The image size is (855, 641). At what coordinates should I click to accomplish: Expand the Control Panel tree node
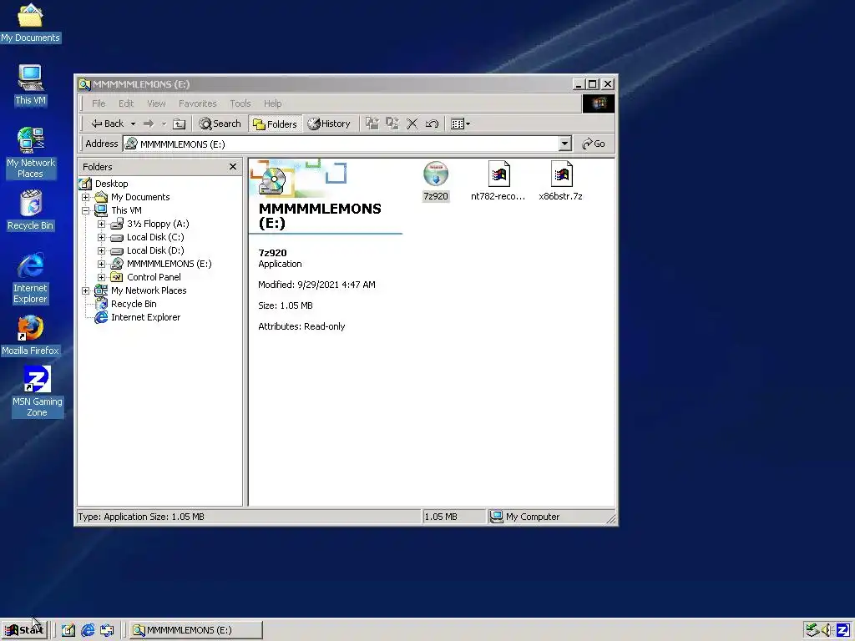(101, 277)
